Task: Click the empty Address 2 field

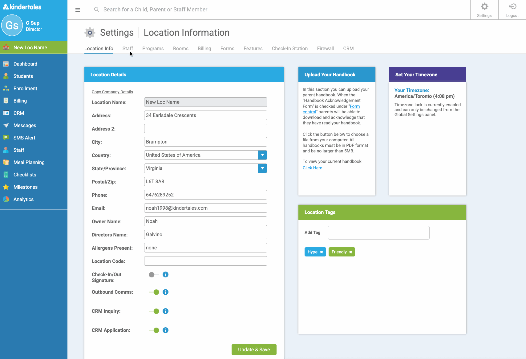Action: point(205,128)
